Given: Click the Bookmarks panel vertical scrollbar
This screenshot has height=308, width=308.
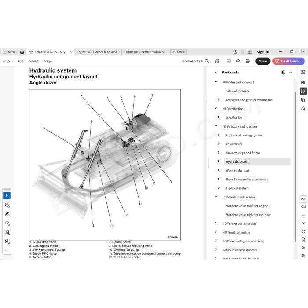Looking at the screenshot, I should tap(295, 167).
